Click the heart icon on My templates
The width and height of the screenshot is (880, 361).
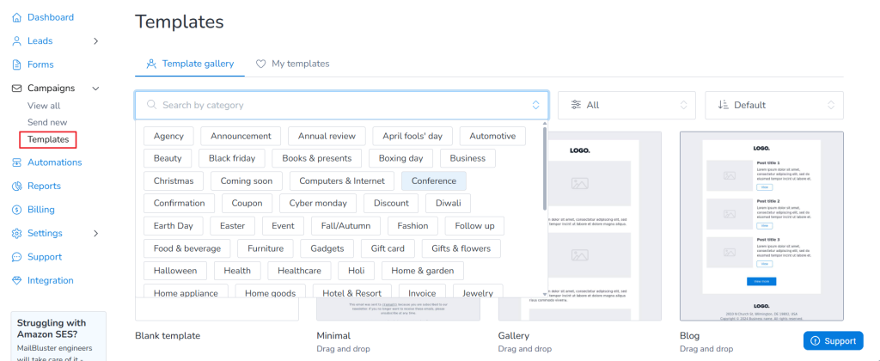(x=260, y=64)
